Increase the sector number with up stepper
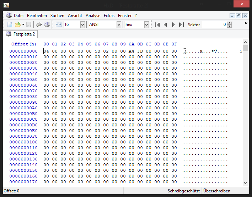The image size is (252, 197). coord(230,23)
